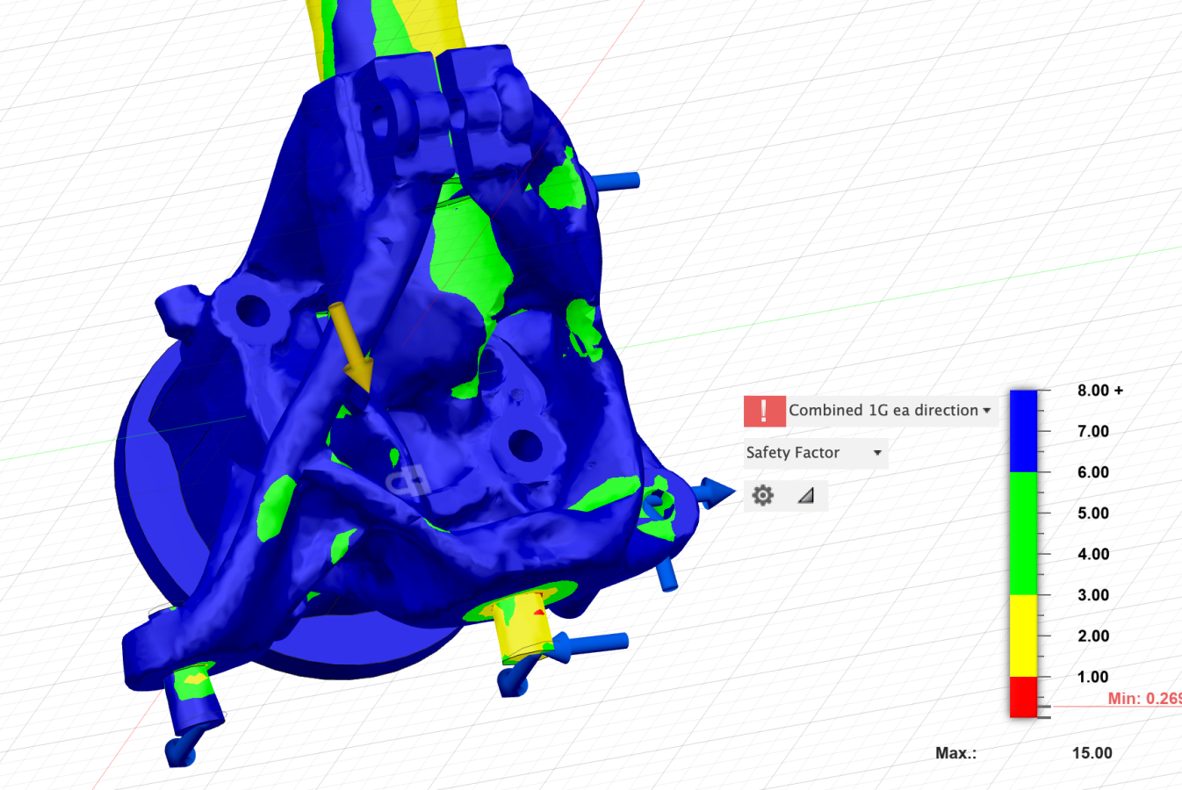Expand the Safety Factor result type dropdown
Image resolution: width=1182 pixels, height=790 pixels.
click(x=793, y=453)
